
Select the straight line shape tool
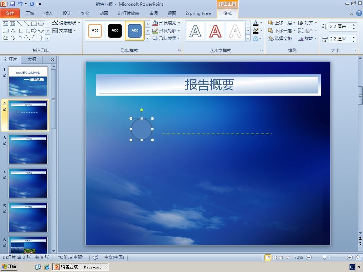click(x=20, y=24)
